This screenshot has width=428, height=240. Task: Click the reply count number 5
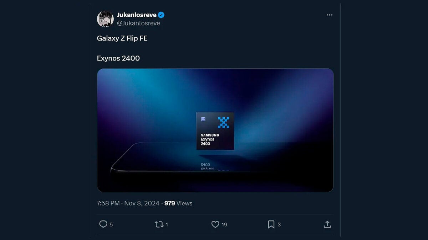(x=111, y=225)
